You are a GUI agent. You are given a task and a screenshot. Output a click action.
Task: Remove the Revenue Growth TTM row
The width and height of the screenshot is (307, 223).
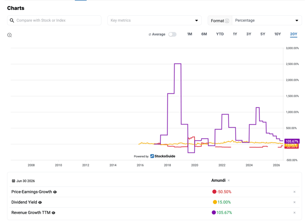point(294,212)
